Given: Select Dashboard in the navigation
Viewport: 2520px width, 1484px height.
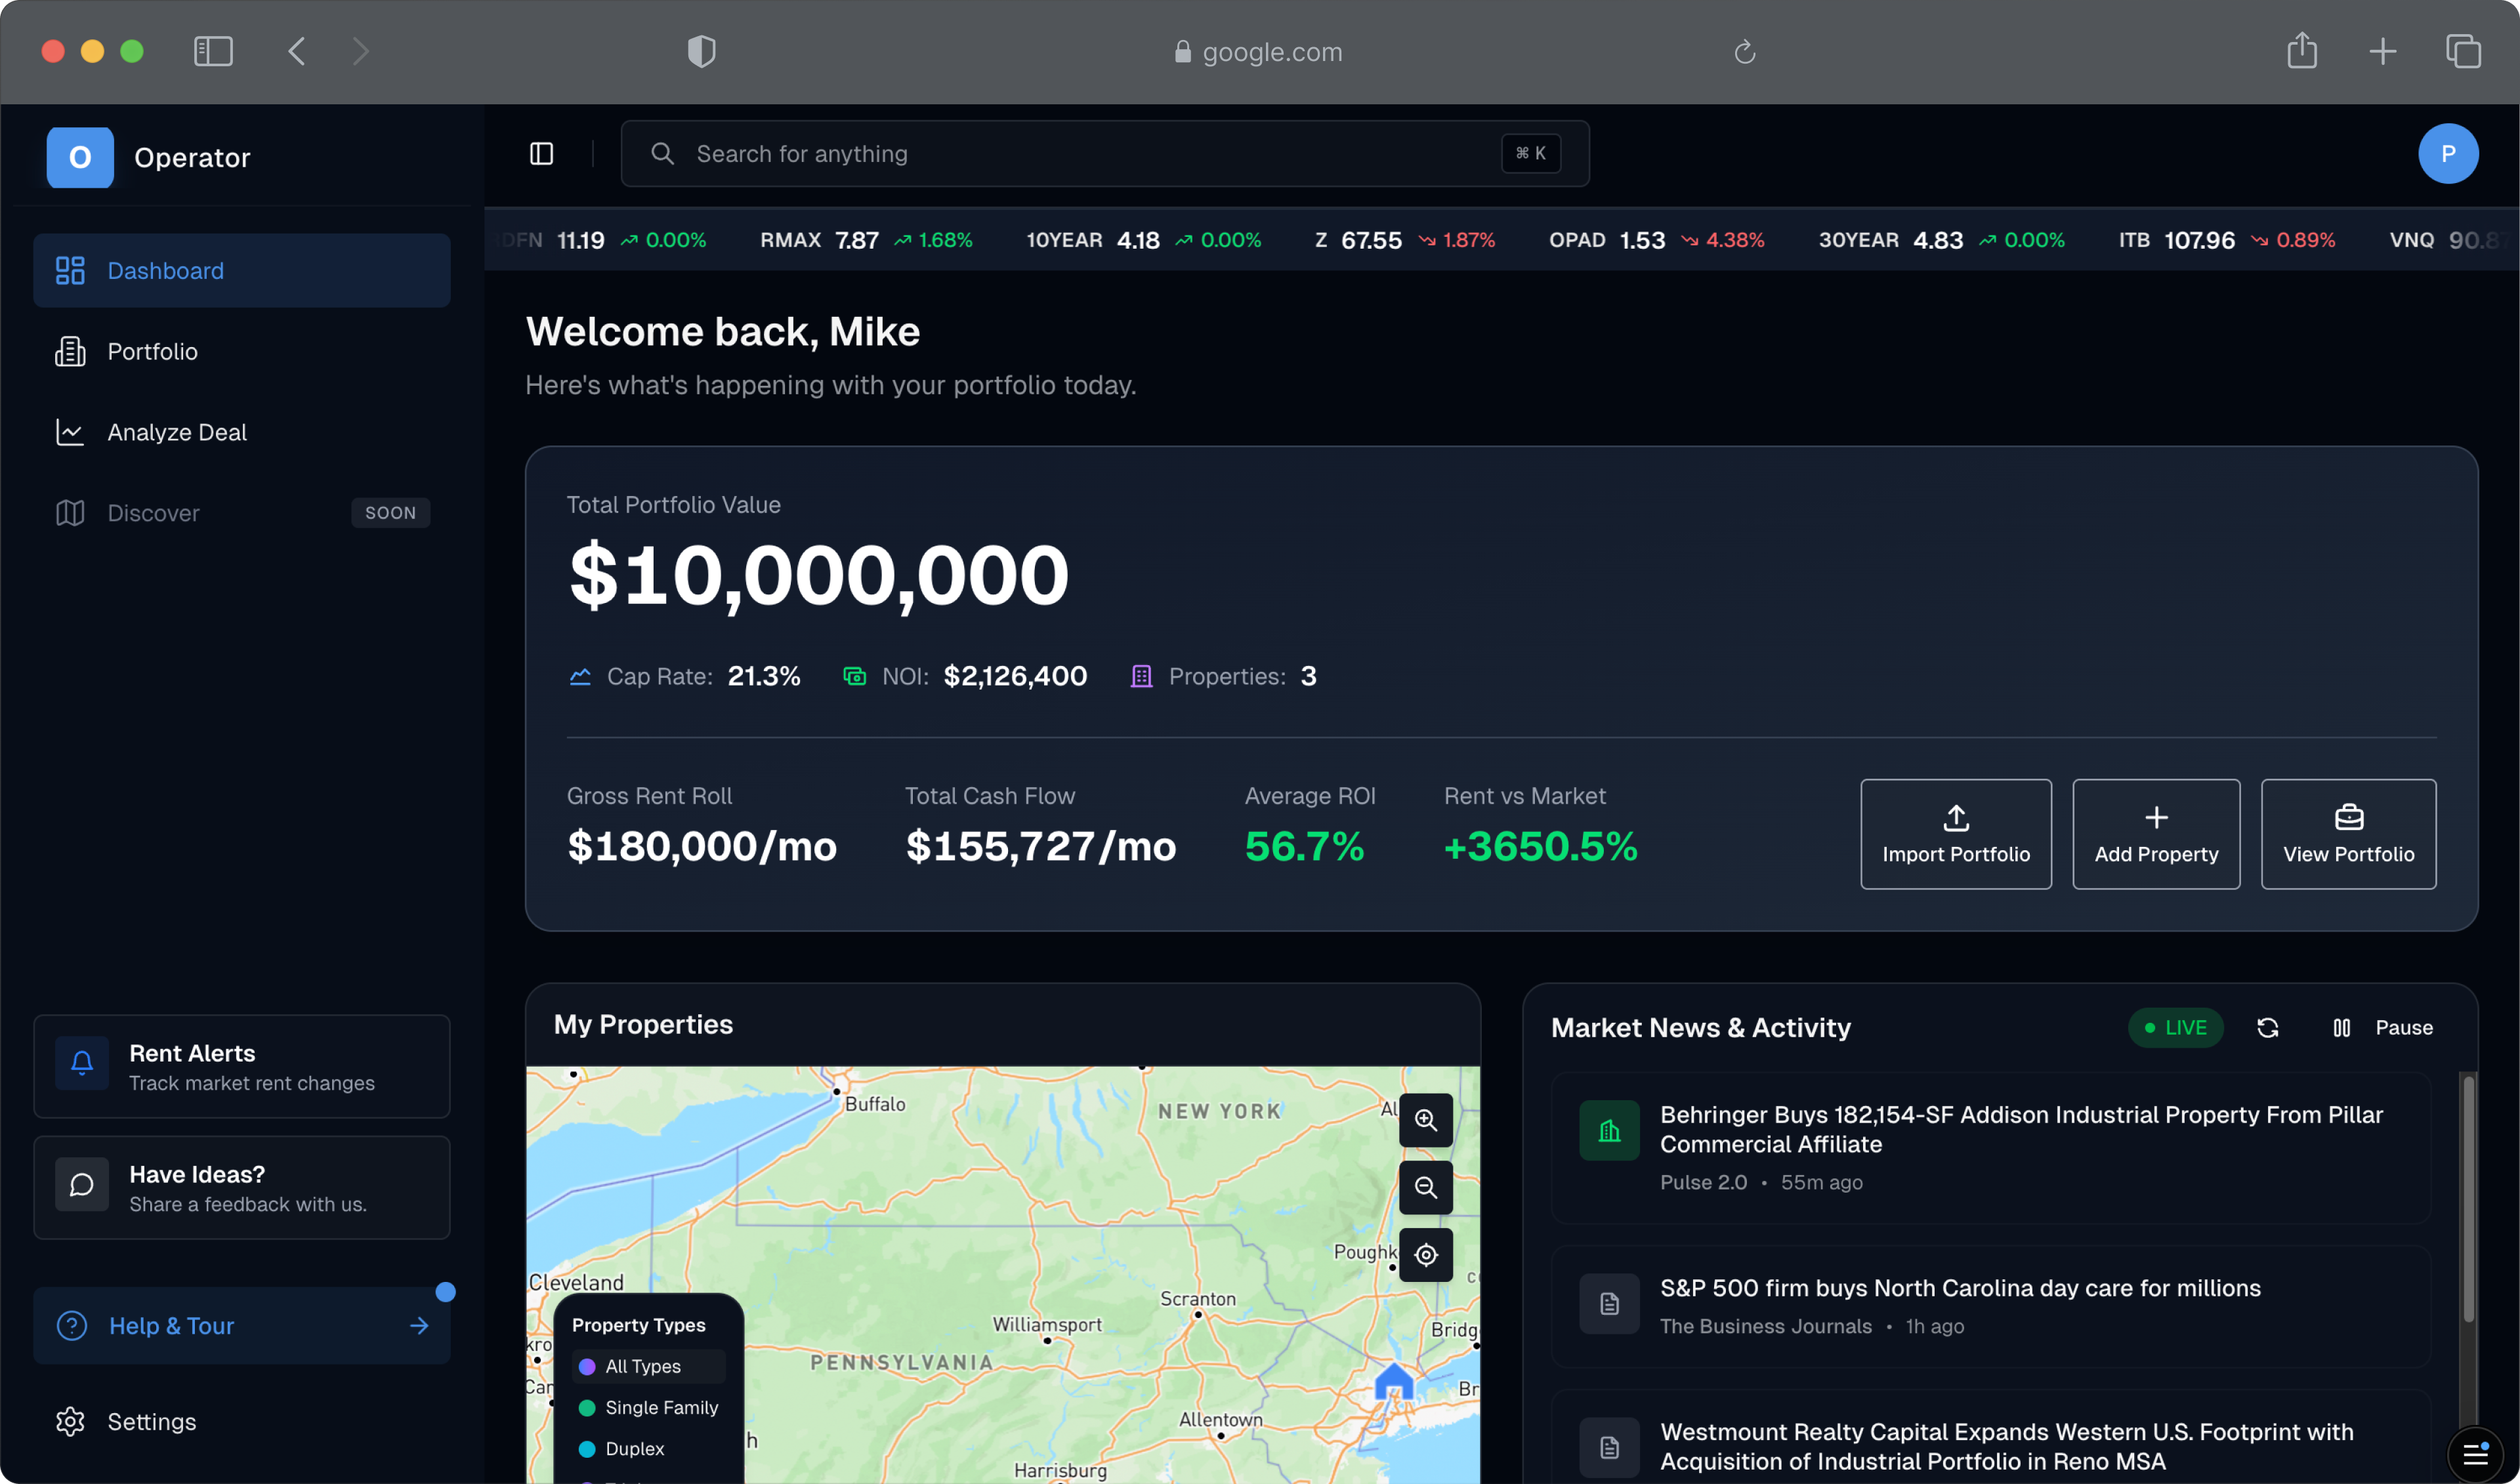Looking at the screenshot, I should [x=164, y=270].
